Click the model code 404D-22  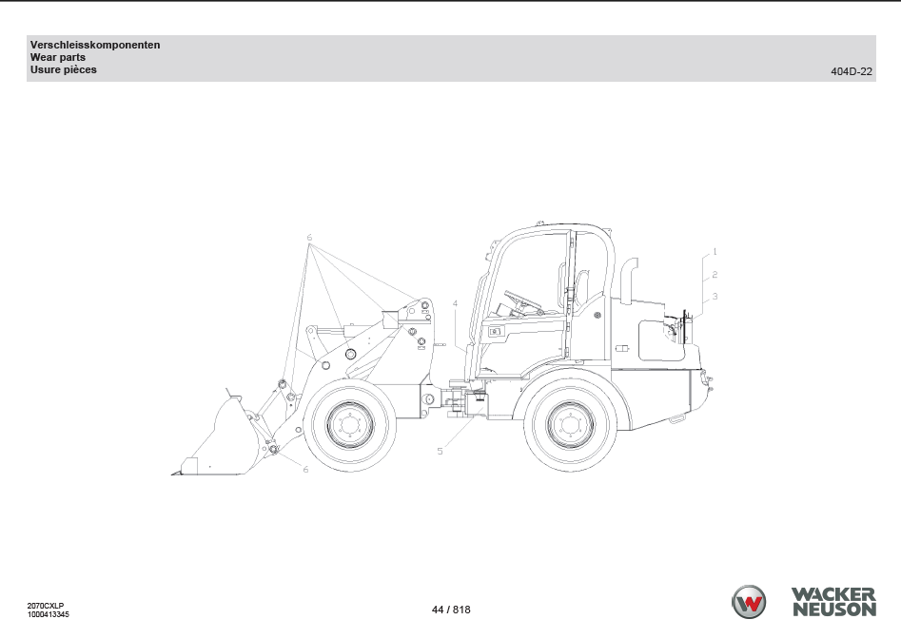point(852,71)
